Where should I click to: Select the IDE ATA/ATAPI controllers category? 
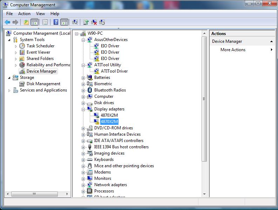pos(118,141)
